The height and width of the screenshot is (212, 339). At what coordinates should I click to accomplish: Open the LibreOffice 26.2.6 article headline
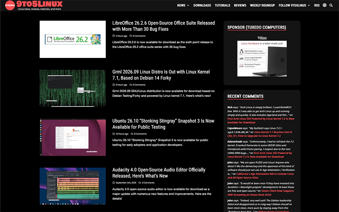point(164,26)
